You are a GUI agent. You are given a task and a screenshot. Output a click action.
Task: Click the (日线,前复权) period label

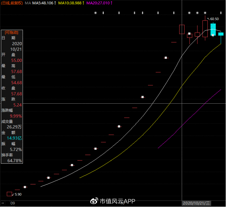tap(12, 3)
